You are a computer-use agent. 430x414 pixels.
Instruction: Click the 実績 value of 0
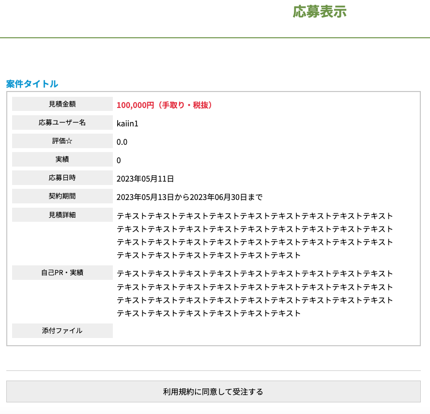[x=119, y=160]
